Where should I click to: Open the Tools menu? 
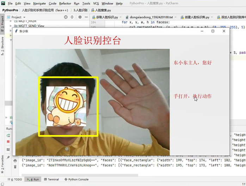pos(86,3)
